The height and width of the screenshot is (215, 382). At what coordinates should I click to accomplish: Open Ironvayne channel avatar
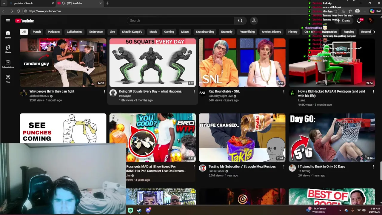tap(113, 93)
